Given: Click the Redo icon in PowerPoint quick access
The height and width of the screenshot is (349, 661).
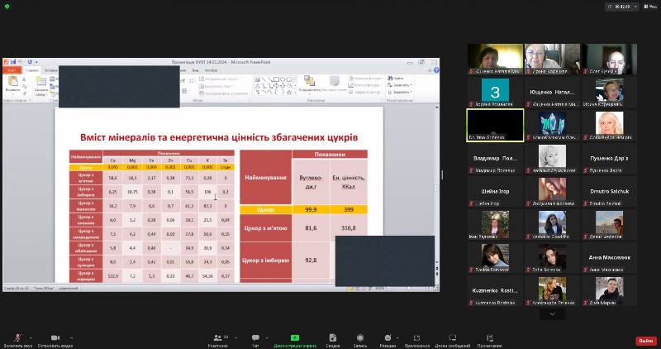Looking at the screenshot, I should [x=30, y=62].
